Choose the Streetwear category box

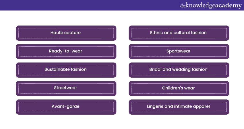(x=66, y=88)
